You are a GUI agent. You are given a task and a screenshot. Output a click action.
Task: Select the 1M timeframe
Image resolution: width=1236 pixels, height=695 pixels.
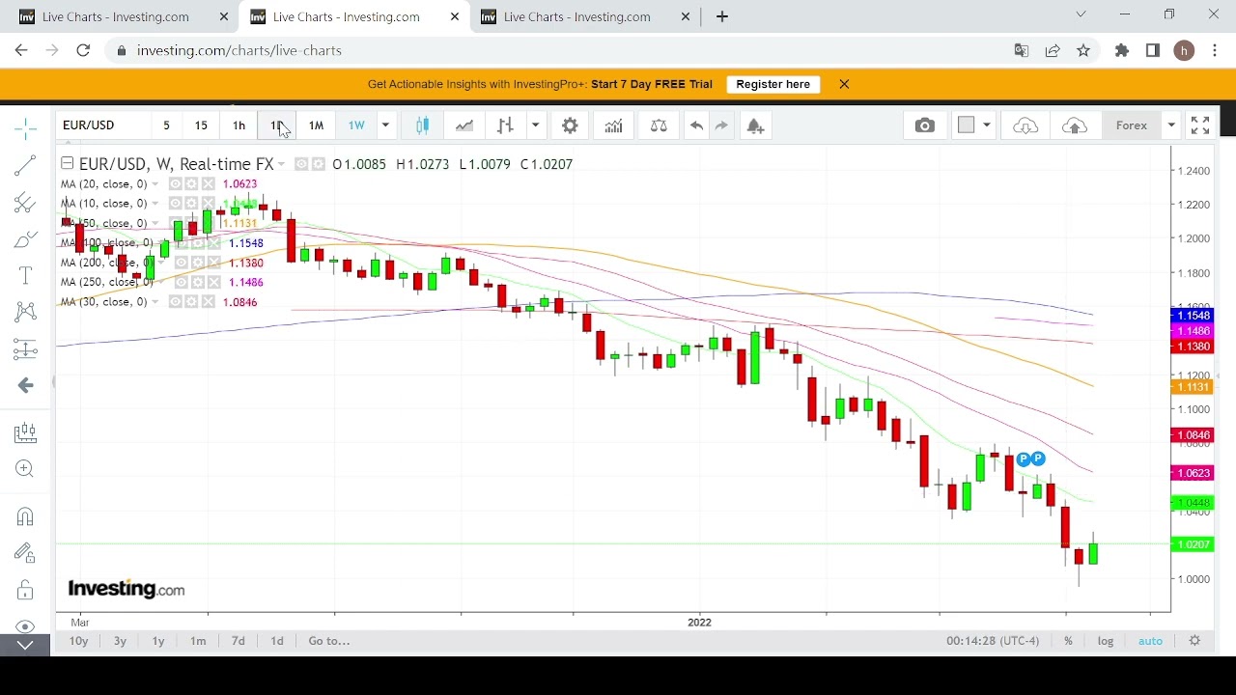coord(316,125)
